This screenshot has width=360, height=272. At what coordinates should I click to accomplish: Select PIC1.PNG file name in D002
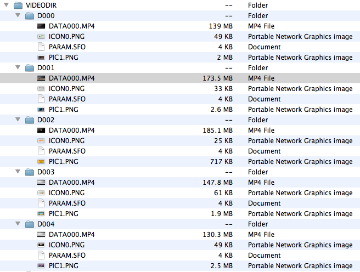pyautogui.click(x=63, y=161)
